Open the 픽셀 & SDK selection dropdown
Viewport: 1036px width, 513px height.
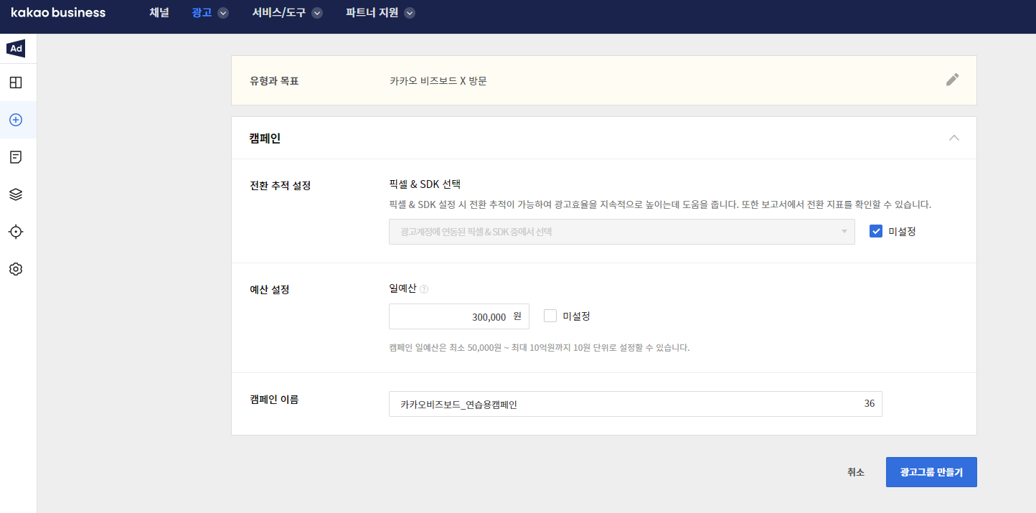pos(621,232)
